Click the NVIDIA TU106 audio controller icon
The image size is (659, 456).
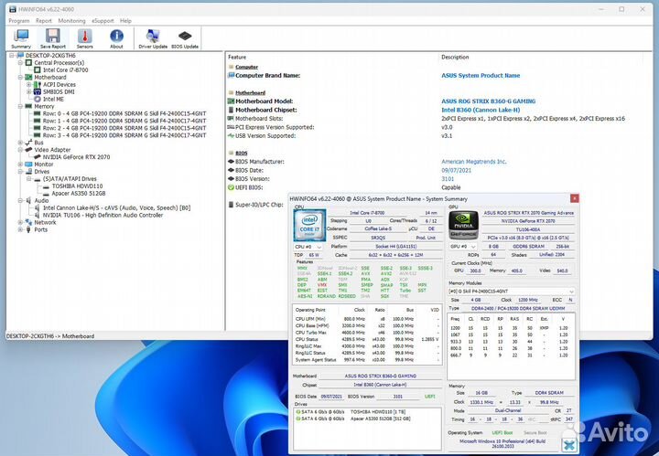pyautogui.click(x=38, y=215)
